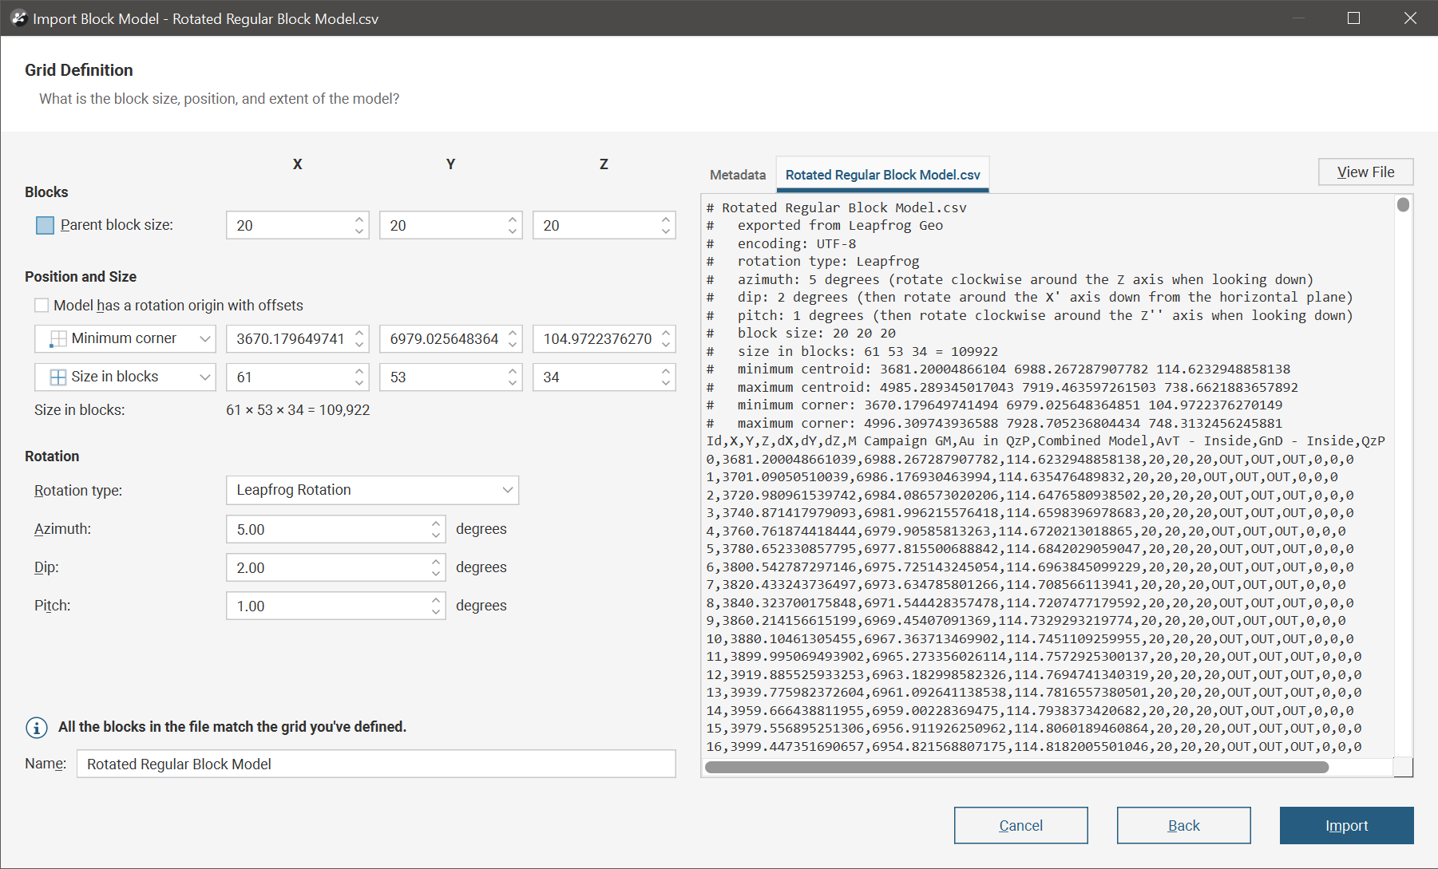
Task: Click the horizontal scrollbar of file preview
Action: (1016, 768)
